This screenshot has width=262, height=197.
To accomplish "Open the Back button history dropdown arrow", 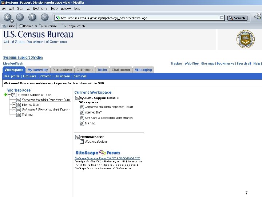I will 12,21.
